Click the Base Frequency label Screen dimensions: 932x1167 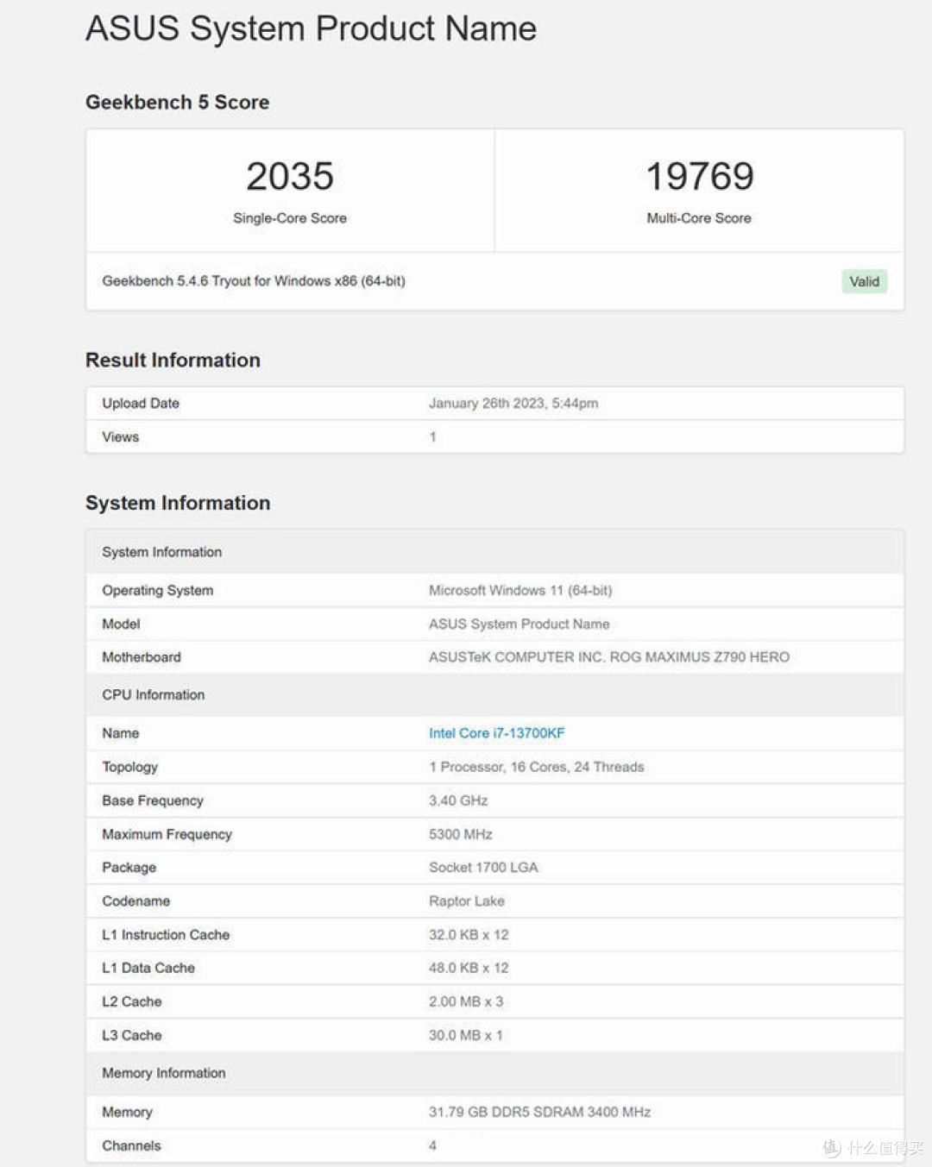click(x=153, y=800)
